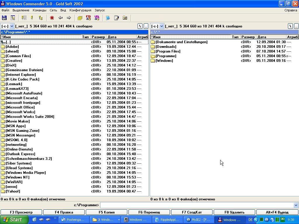Screen dimensions: 299x224
Task: Click F3 Просмотр button
Action: click(21, 212)
